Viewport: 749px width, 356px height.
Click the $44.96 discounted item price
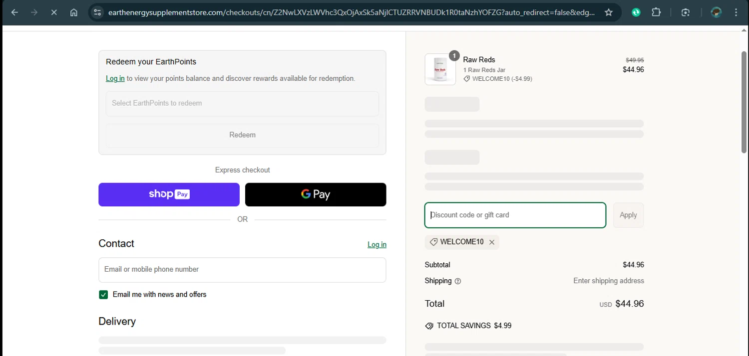tap(633, 70)
